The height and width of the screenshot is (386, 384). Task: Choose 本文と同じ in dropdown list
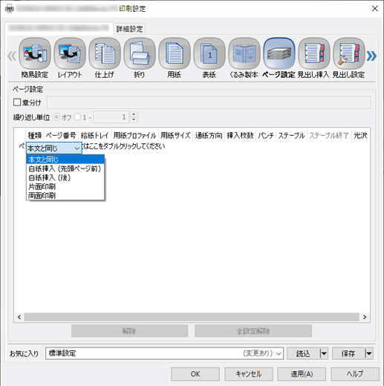click(x=65, y=160)
